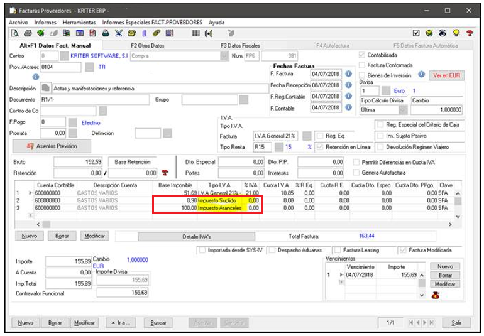Click info icon next to F. Factura date

[348, 74]
